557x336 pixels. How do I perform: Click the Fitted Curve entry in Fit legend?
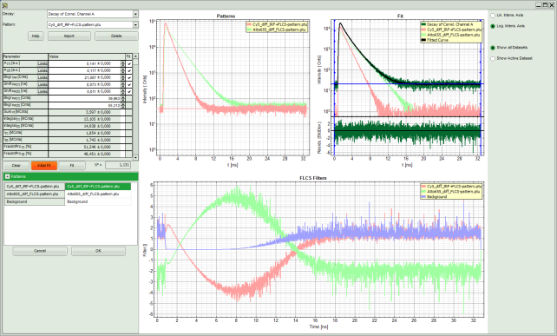pyautogui.click(x=437, y=40)
